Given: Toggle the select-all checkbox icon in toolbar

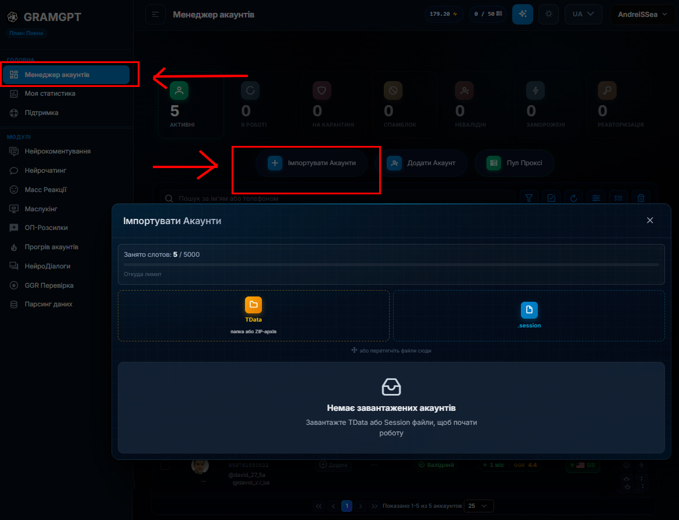Looking at the screenshot, I should (x=551, y=198).
